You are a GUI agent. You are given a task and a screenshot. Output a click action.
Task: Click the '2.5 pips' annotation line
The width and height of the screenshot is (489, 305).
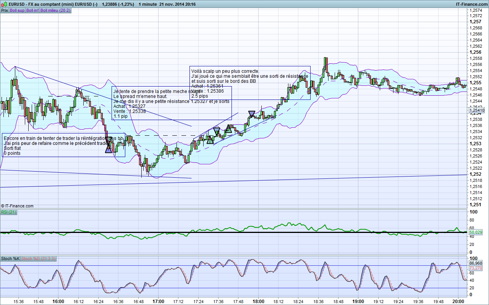[x=200, y=96]
